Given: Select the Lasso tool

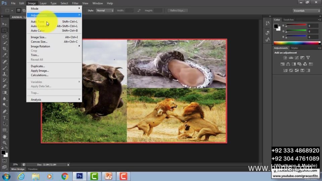Looking at the screenshot, I should tap(4, 37).
